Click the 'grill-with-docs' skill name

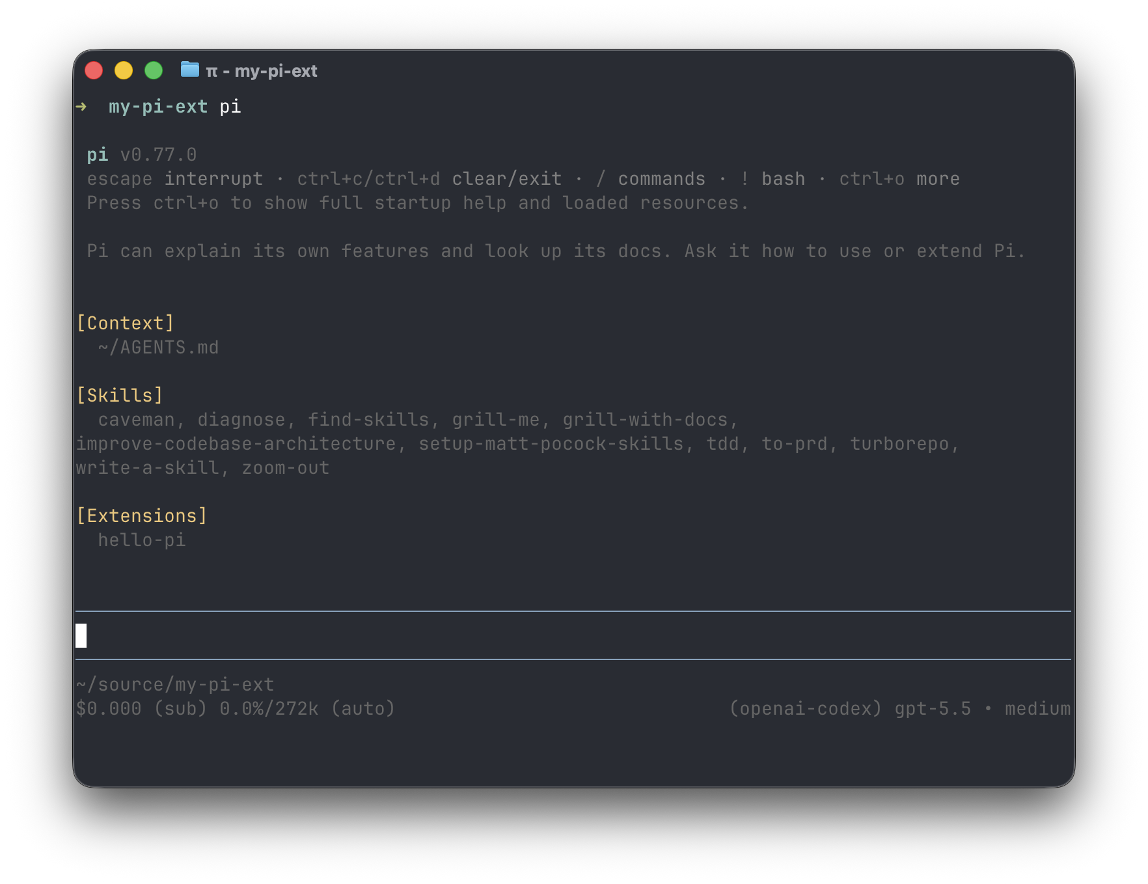[x=645, y=420]
